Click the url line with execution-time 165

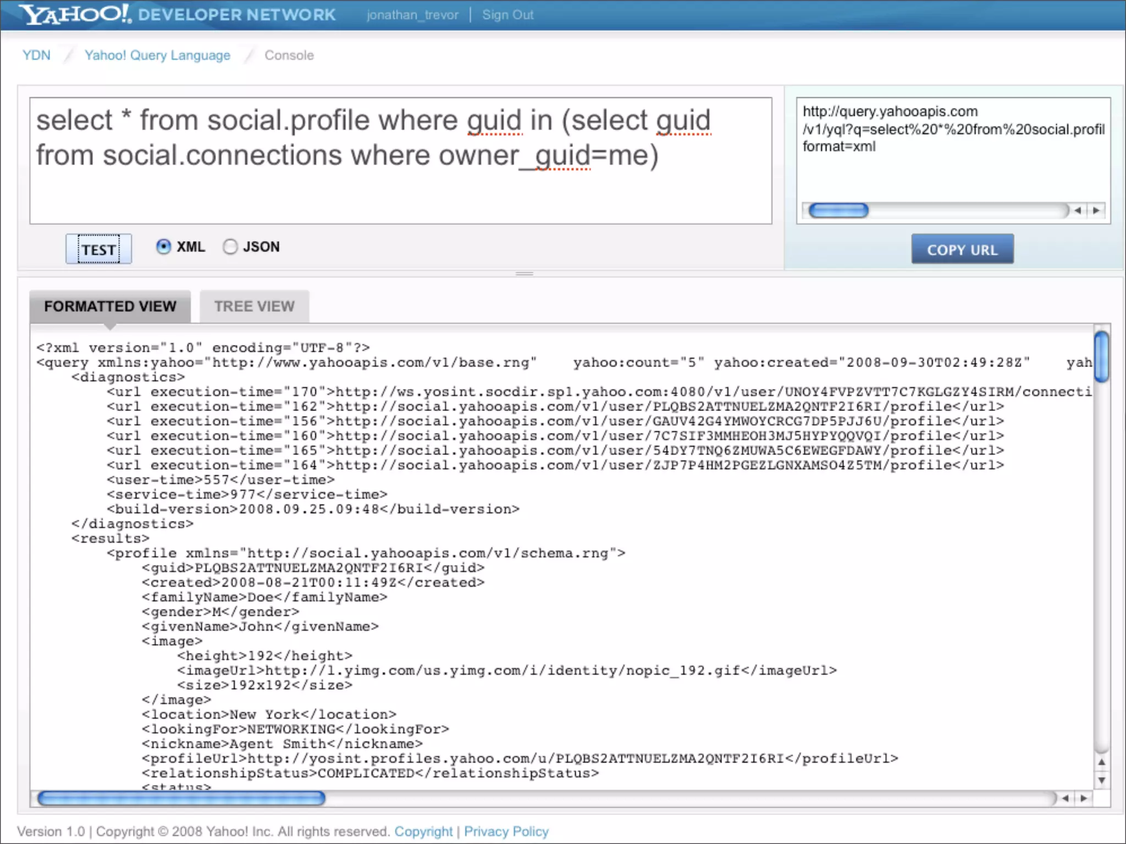555,451
